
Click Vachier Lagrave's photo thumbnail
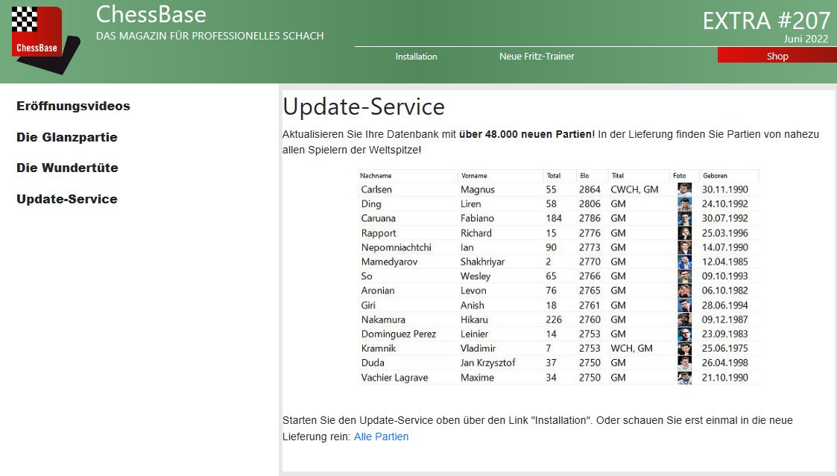click(x=684, y=378)
